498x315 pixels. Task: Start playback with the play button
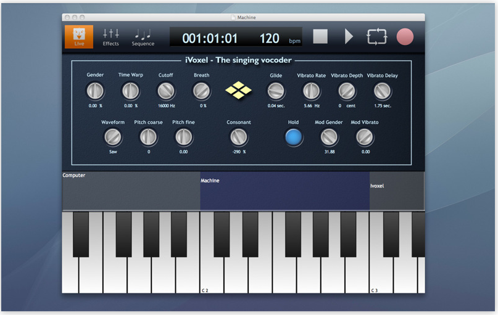(x=349, y=36)
